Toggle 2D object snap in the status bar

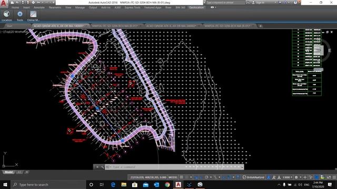(x=229, y=177)
